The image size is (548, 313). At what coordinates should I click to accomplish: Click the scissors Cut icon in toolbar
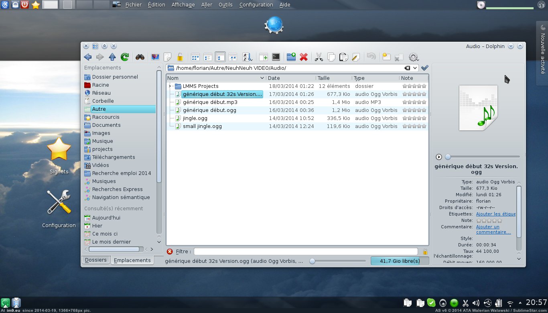pyautogui.click(x=319, y=57)
